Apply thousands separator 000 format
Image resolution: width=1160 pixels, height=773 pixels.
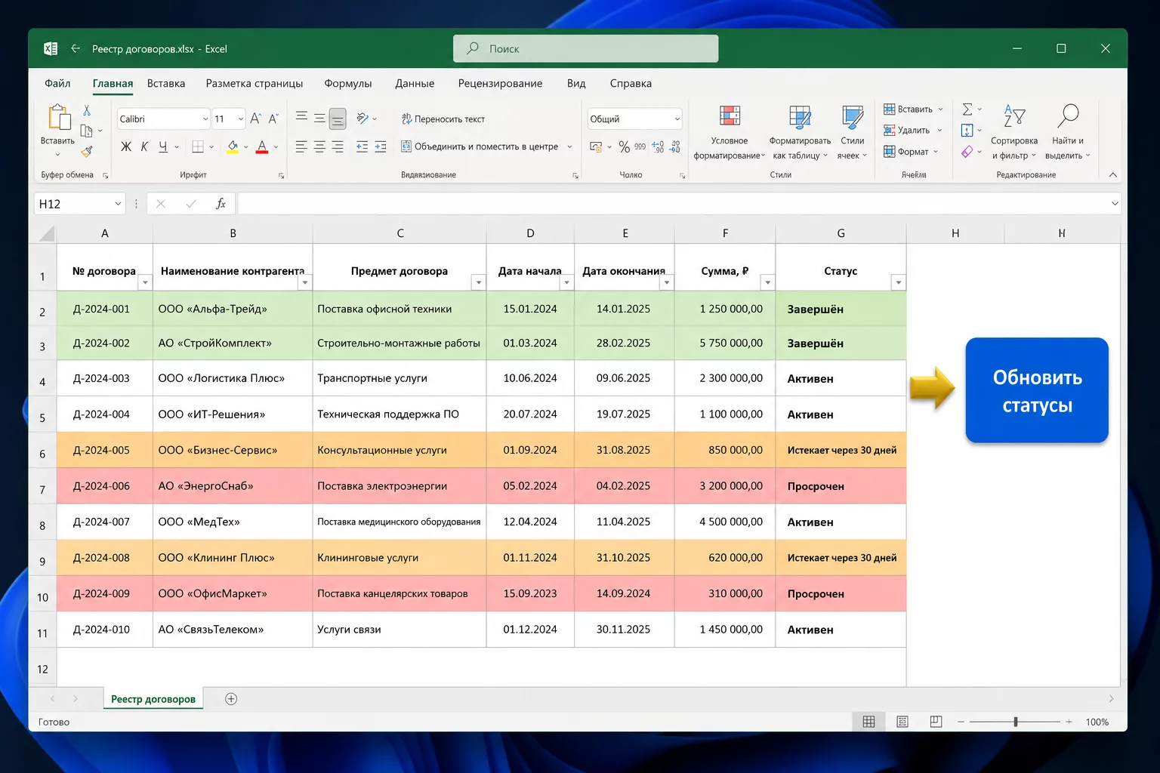(x=640, y=146)
